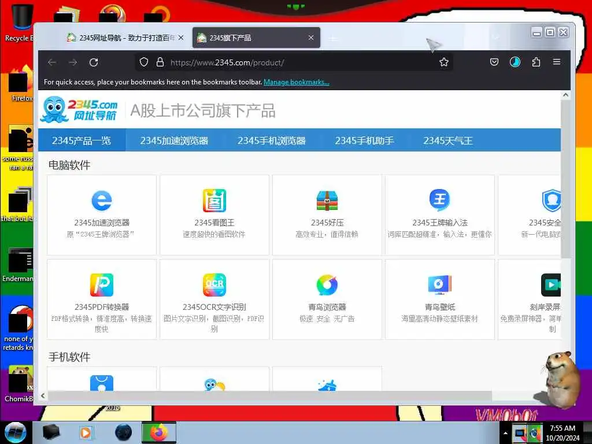Screen dimensions: 592x444
Task: Bookmark this page with the star
Action: click(444, 62)
